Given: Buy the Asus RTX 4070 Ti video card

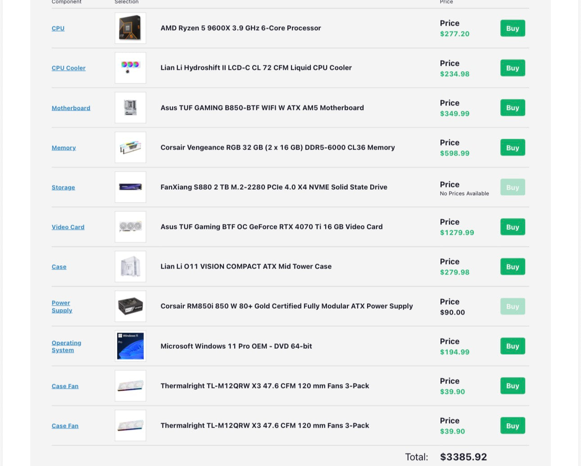Looking at the screenshot, I should (513, 227).
